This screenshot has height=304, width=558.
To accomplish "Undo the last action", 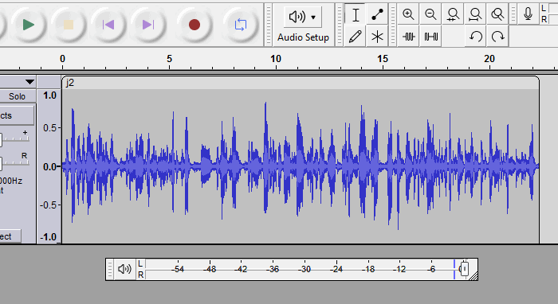I will tap(475, 37).
